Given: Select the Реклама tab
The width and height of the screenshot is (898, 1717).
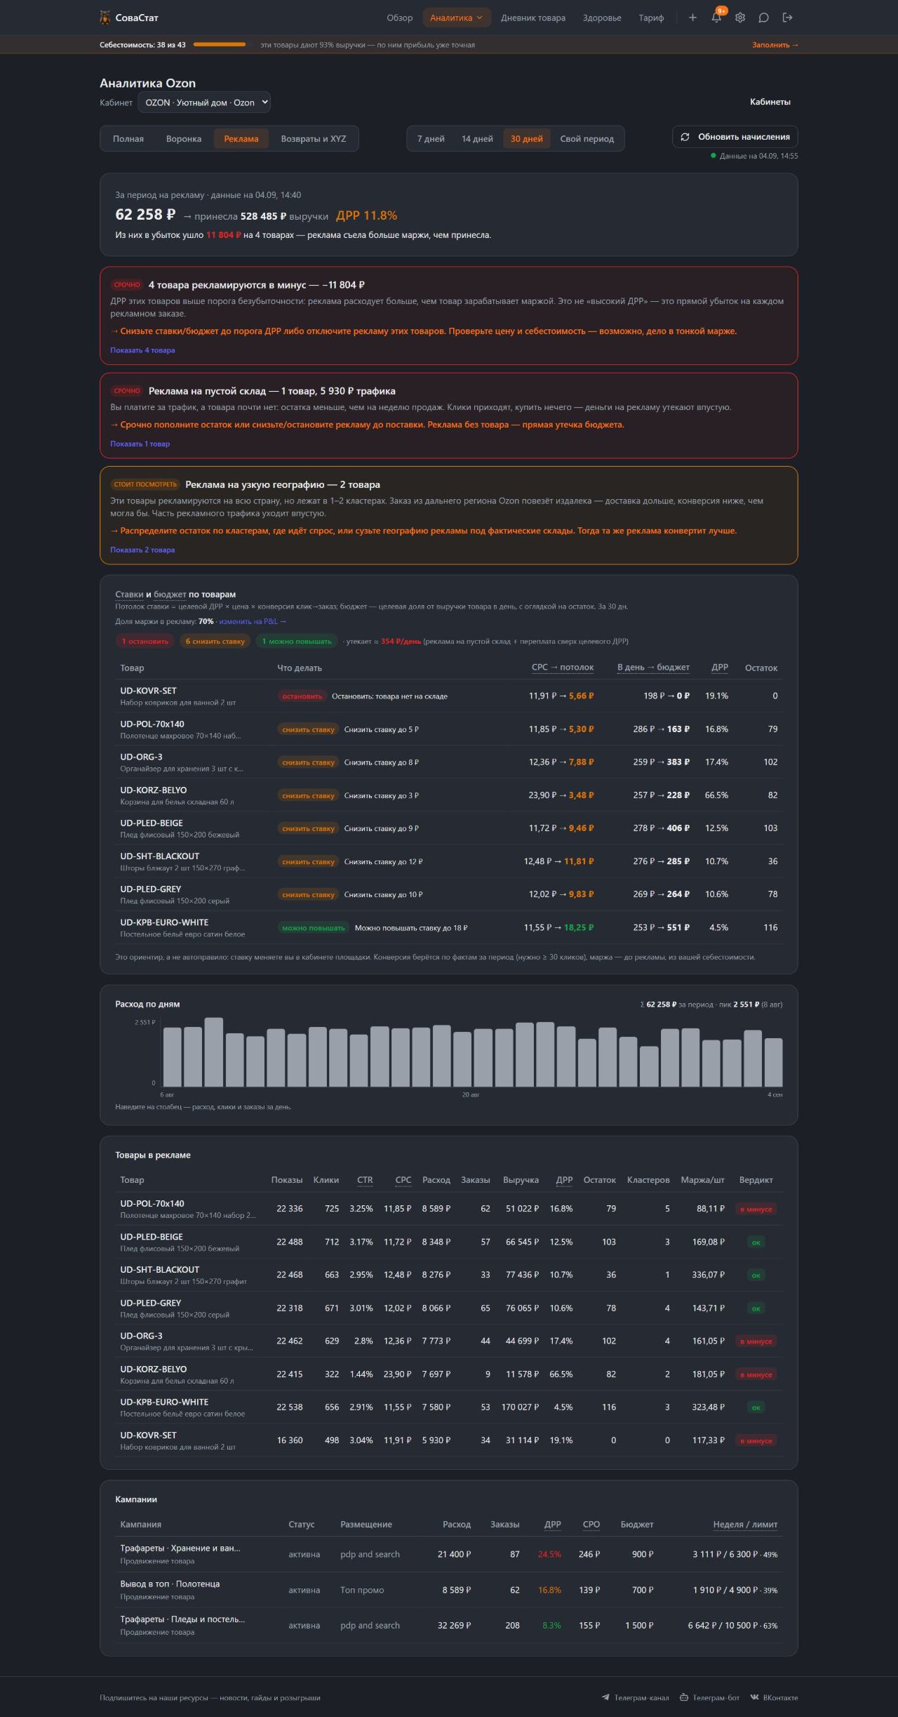Looking at the screenshot, I should (x=241, y=139).
